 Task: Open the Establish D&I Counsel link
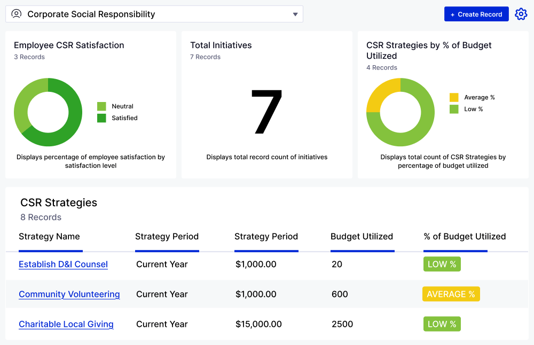(x=63, y=264)
